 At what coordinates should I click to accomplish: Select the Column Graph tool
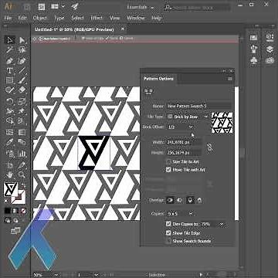(22, 154)
